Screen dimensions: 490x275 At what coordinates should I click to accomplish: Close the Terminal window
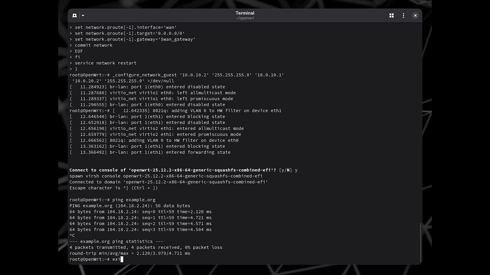(x=415, y=16)
